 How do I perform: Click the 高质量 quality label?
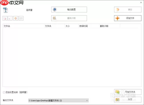pyautogui.click(x=29, y=10)
